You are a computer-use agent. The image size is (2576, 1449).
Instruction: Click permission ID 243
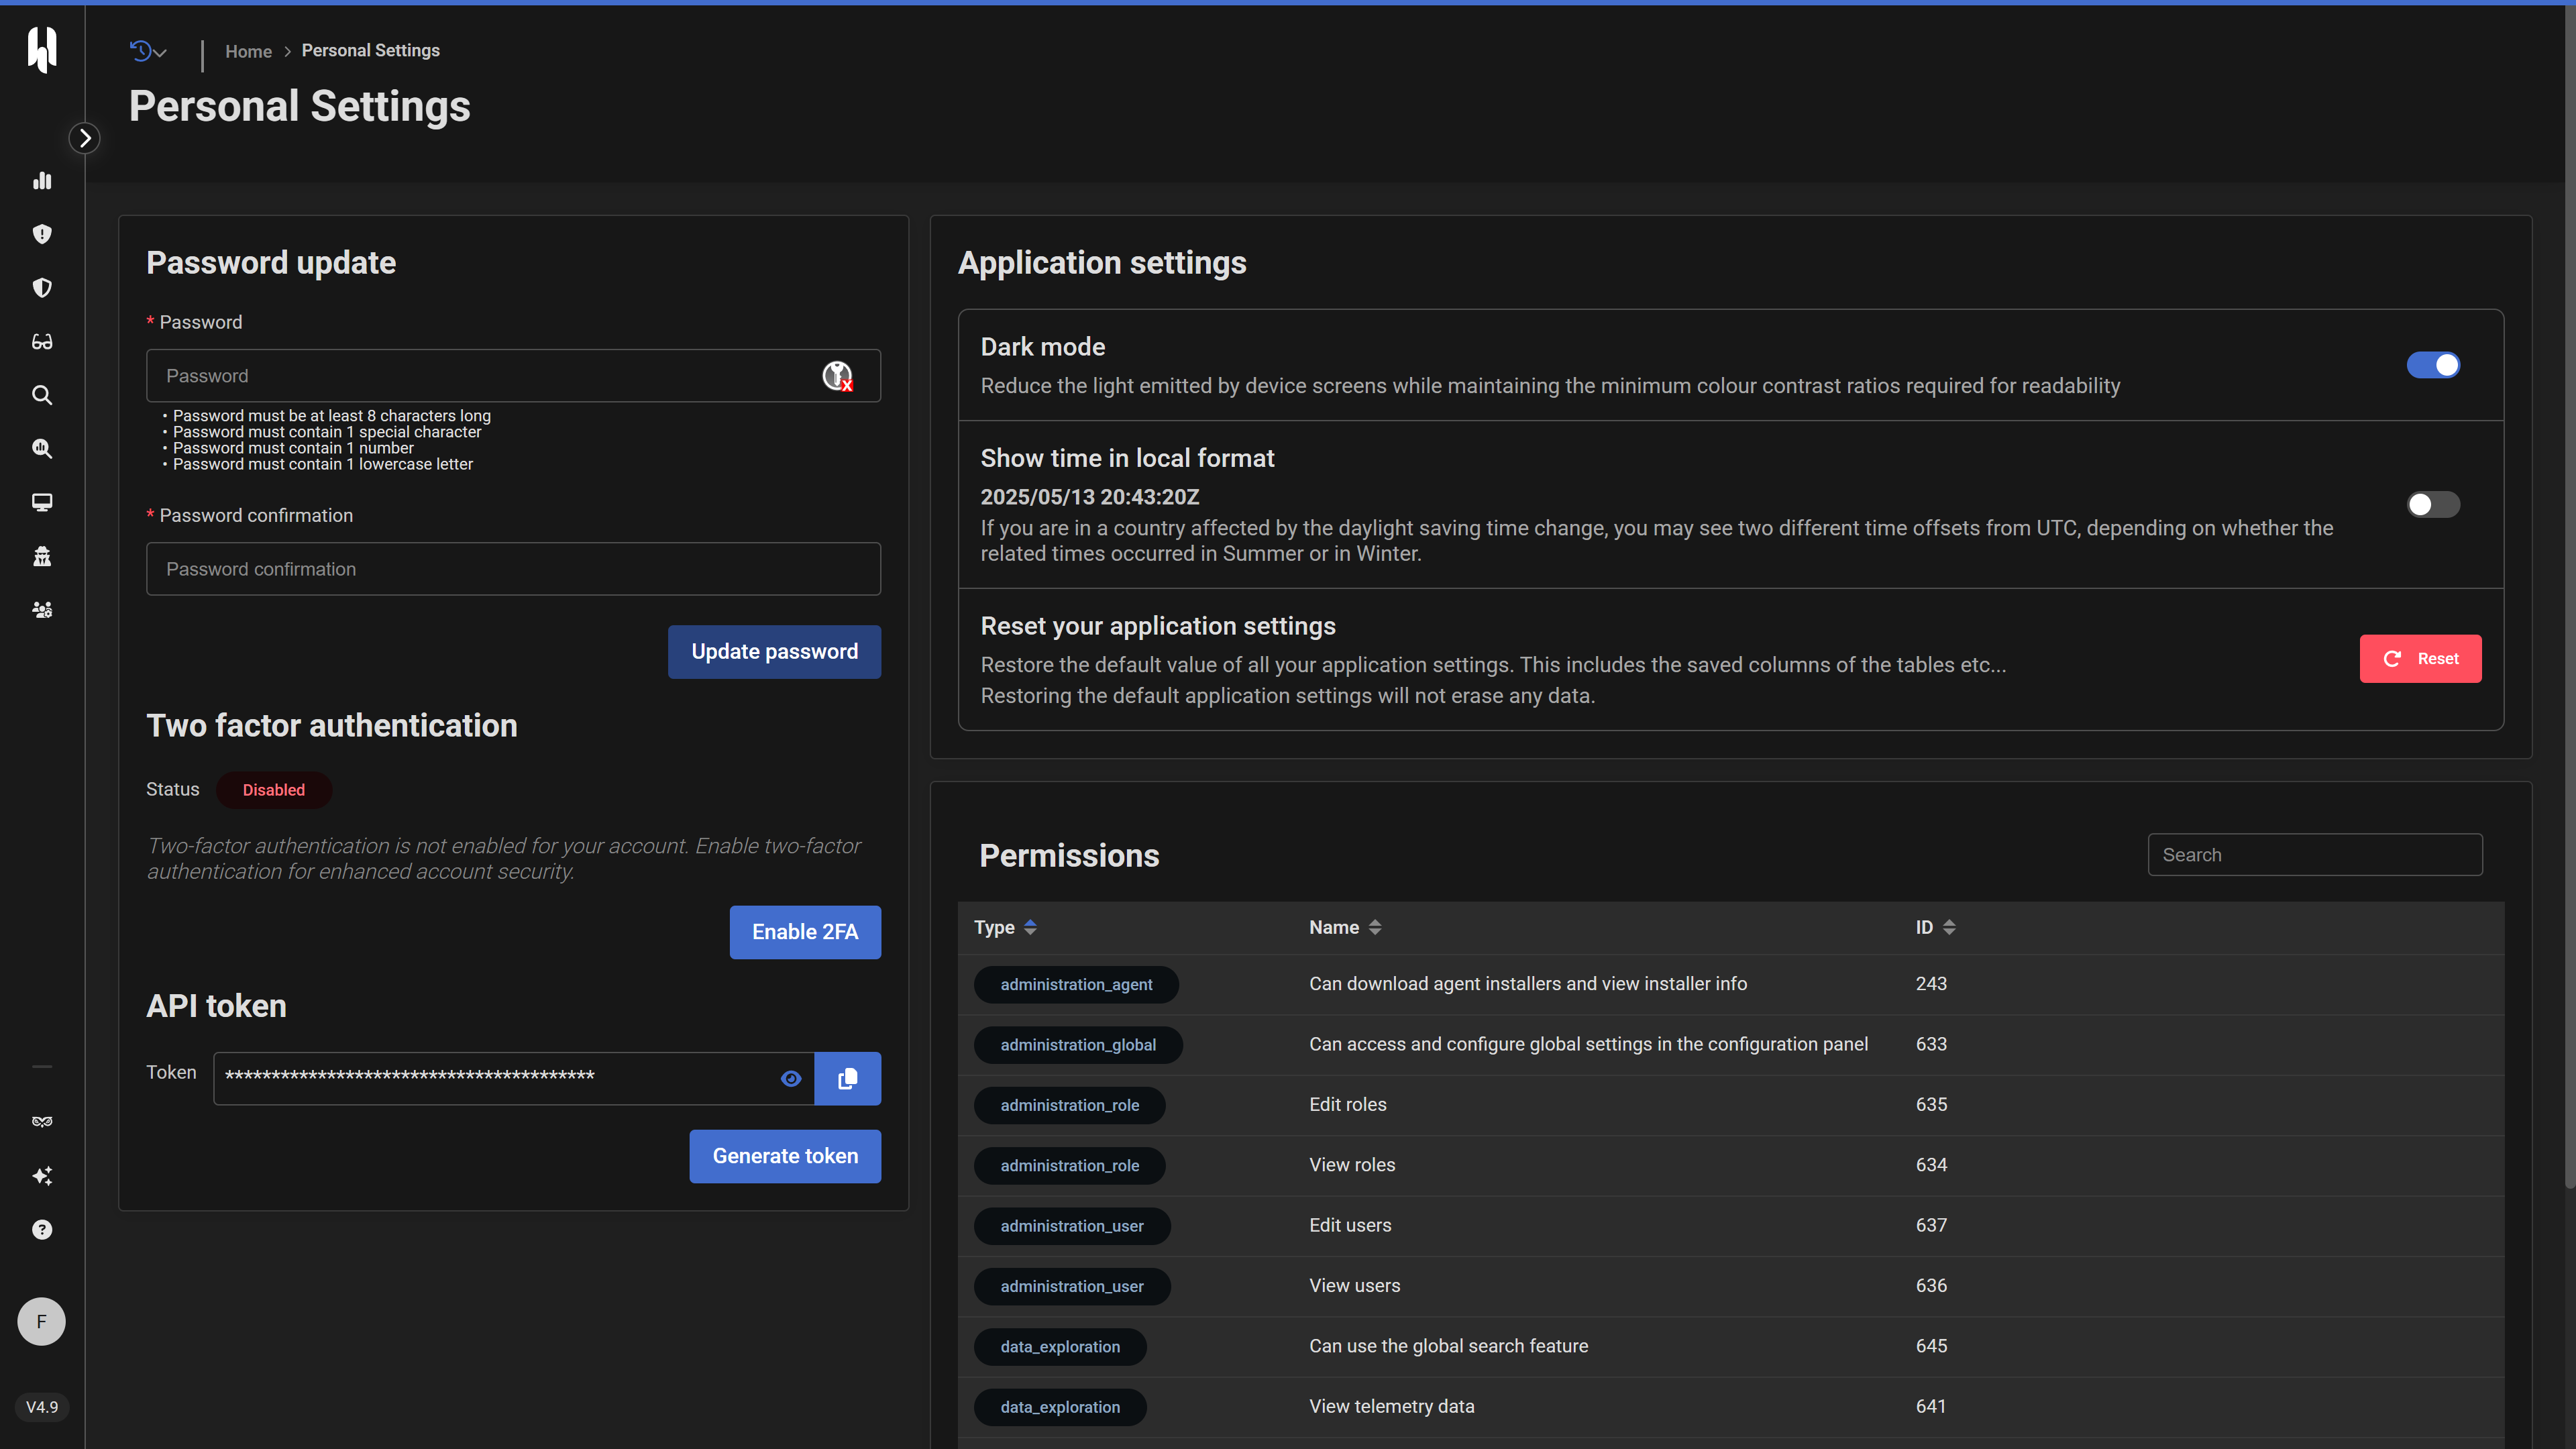tap(1931, 984)
